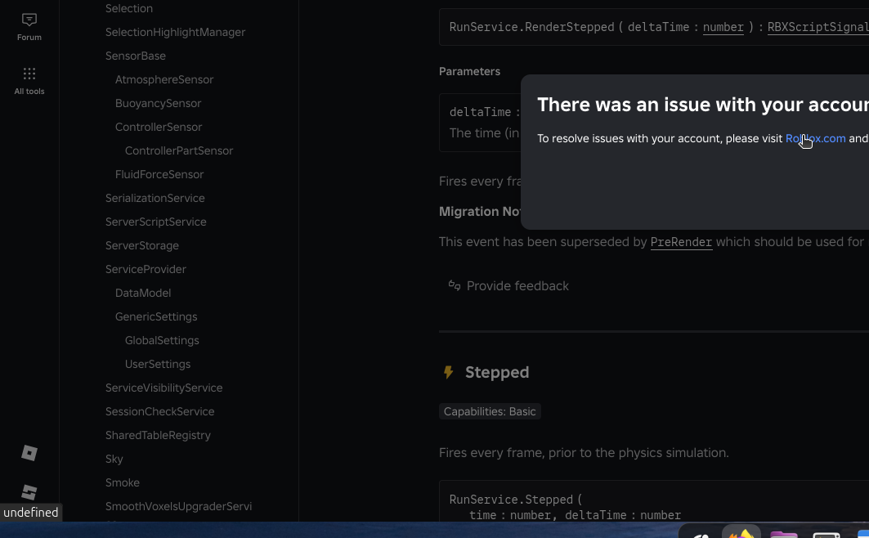Screen dimensions: 869x538
Task: Open SerializationService page
Action: point(155,199)
